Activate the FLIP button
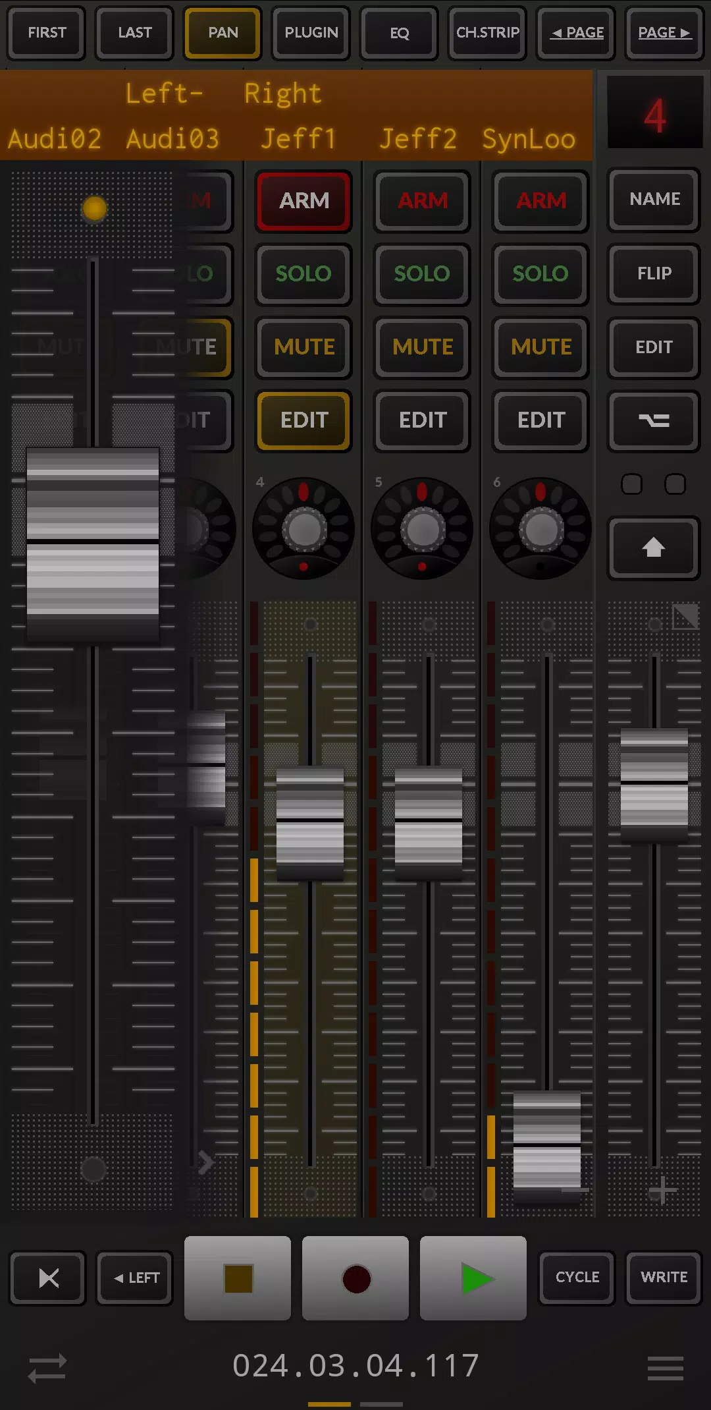Image resolution: width=711 pixels, height=1410 pixels. tap(654, 273)
